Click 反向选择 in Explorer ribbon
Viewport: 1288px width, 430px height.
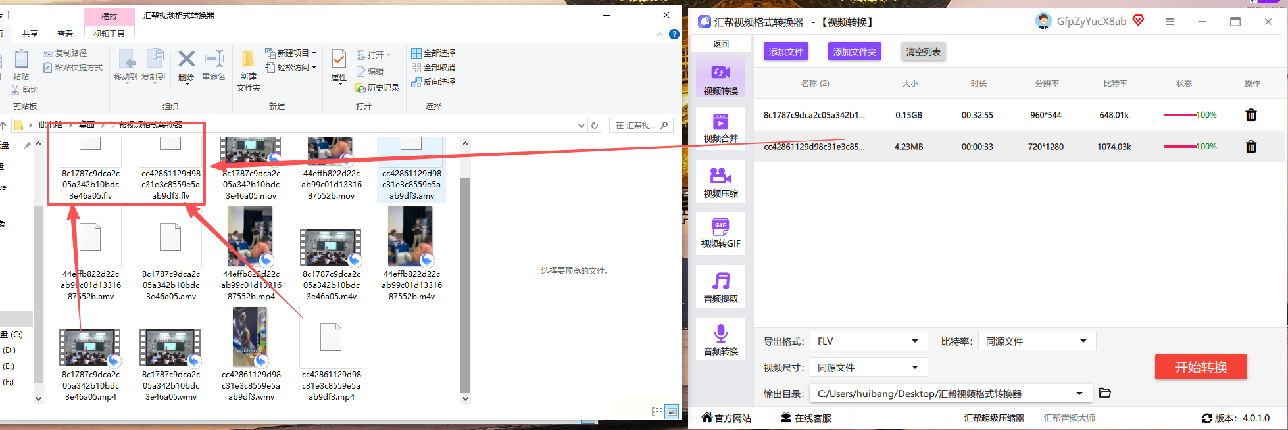(x=433, y=82)
